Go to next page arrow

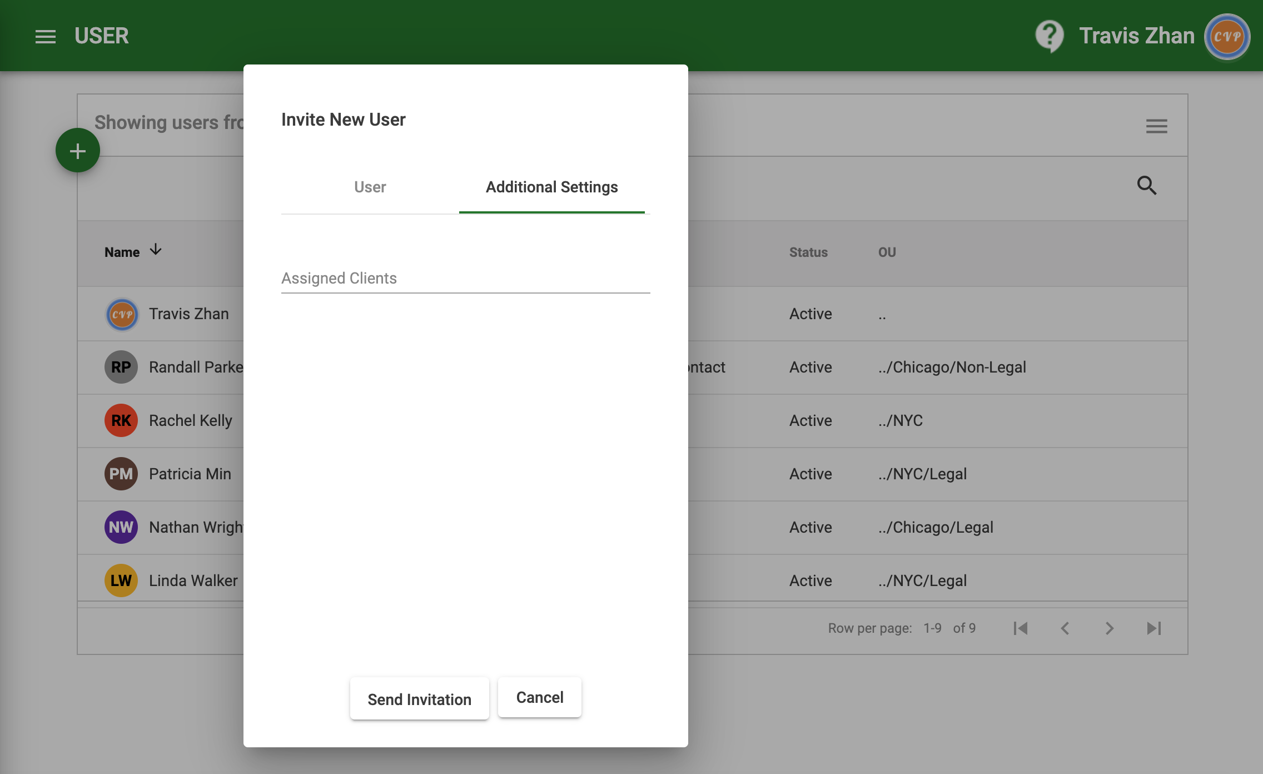1110,628
